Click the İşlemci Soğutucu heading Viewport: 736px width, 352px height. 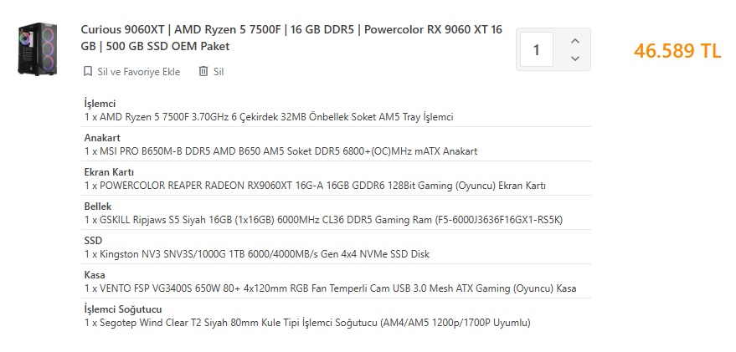[x=123, y=309]
